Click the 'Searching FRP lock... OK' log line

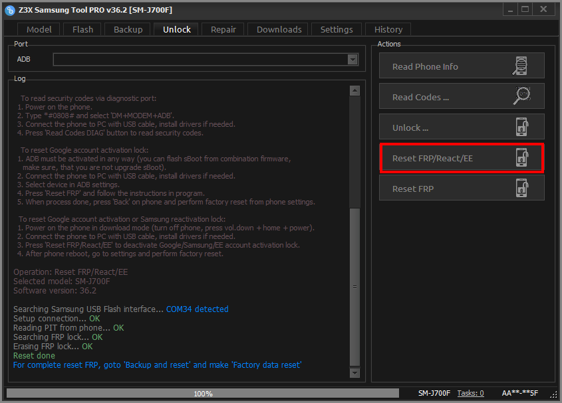pyautogui.click(x=58, y=337)
